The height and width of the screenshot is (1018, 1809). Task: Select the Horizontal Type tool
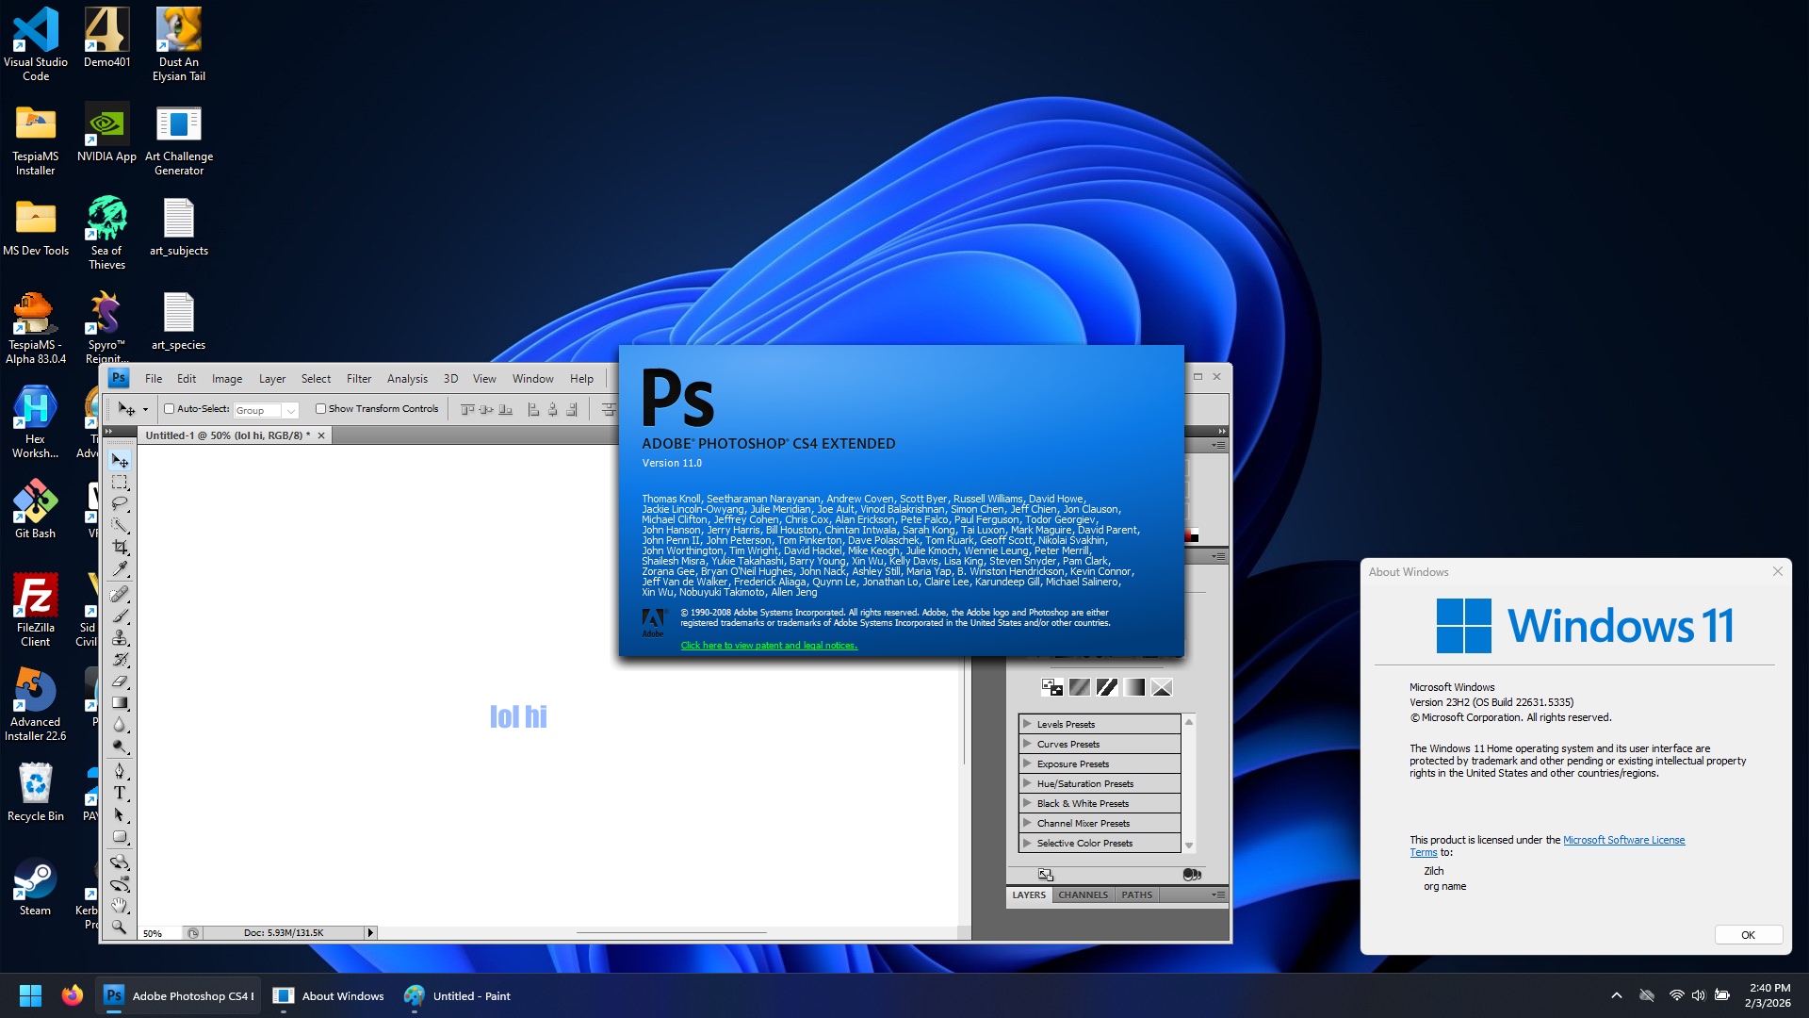click(120, 793)
